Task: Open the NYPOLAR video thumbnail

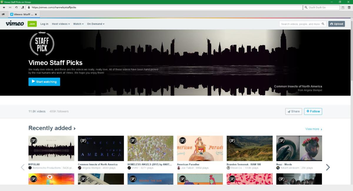Action: pos(51,148)
